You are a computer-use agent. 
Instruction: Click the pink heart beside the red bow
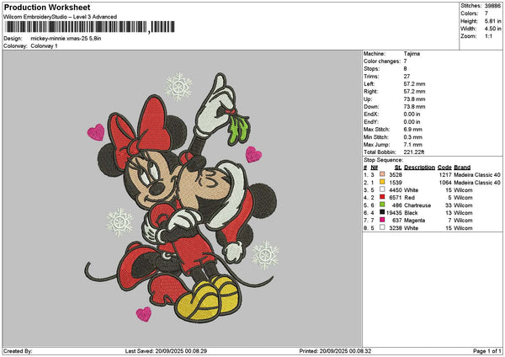(96, 132)
